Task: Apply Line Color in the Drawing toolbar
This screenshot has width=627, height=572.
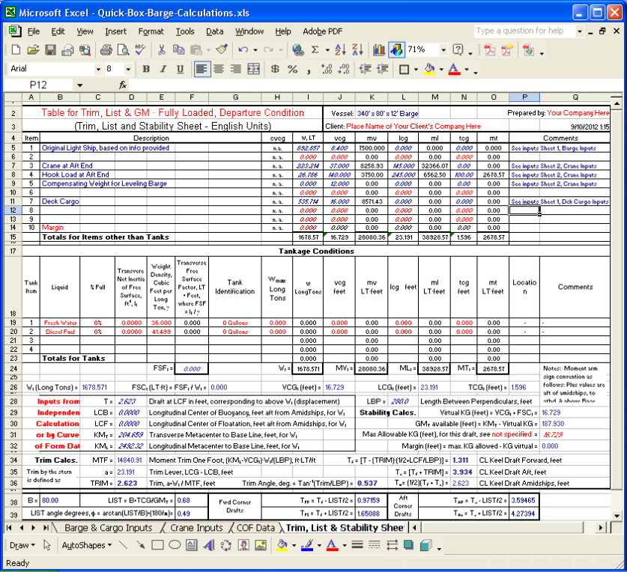Action: tap(307, 545)
